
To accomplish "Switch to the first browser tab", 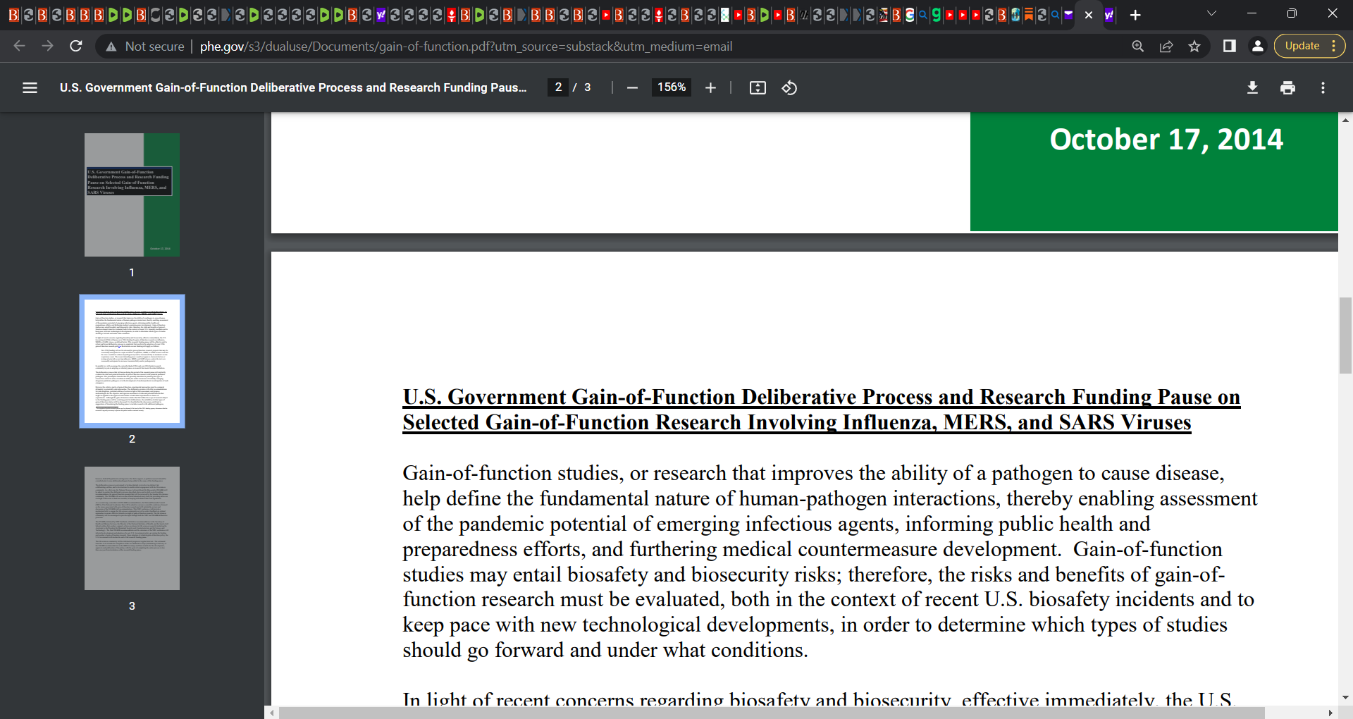I will point(14,15).
